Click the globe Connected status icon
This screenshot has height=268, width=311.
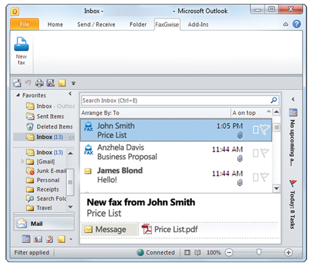140,253
